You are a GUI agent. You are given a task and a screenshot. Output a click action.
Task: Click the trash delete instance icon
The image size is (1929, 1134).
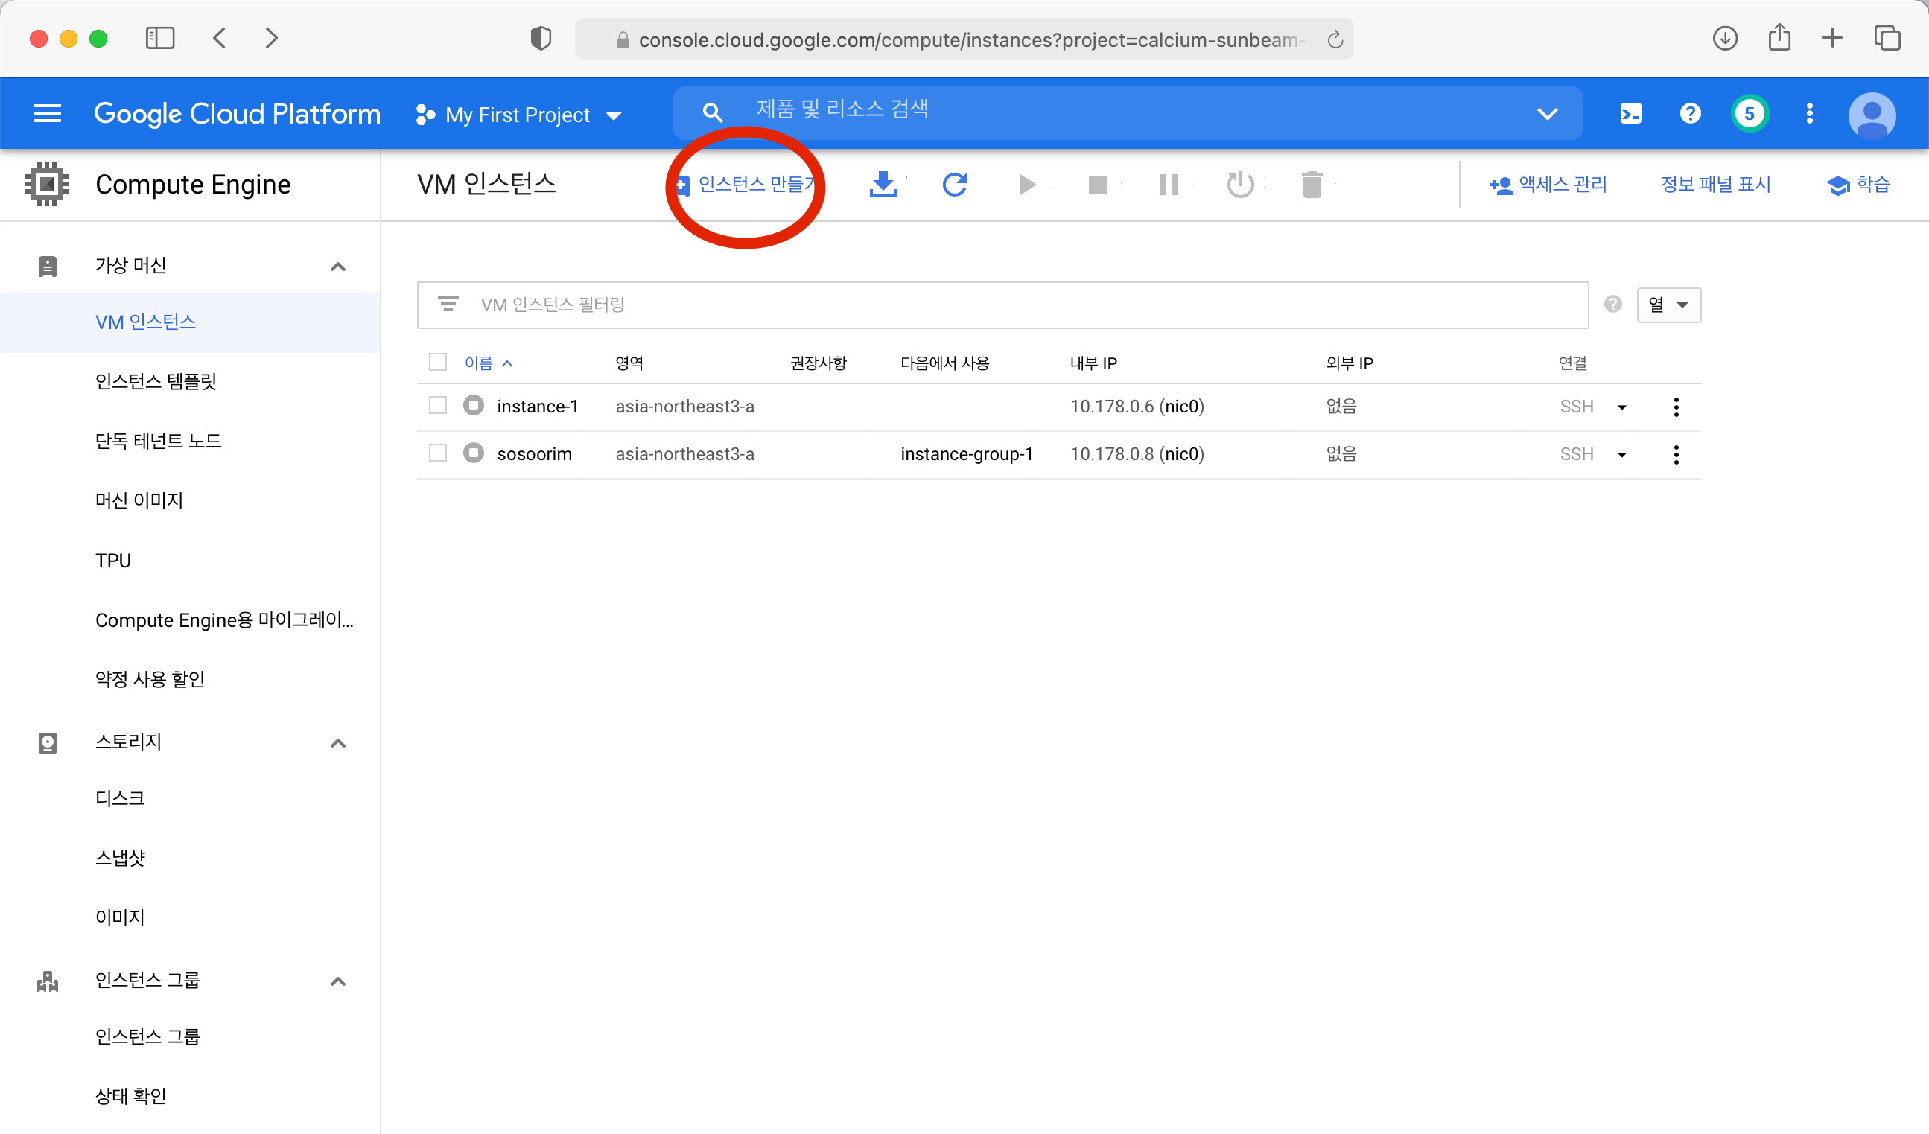[x=1312, y=185]
